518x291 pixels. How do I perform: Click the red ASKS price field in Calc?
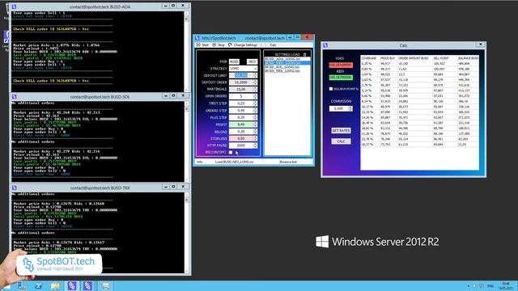click(341, 65)
